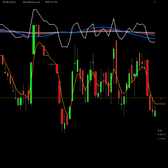Click the '6.35' price value
The width and height of the screenshot is (168, 168).
(x=160, y=130)
